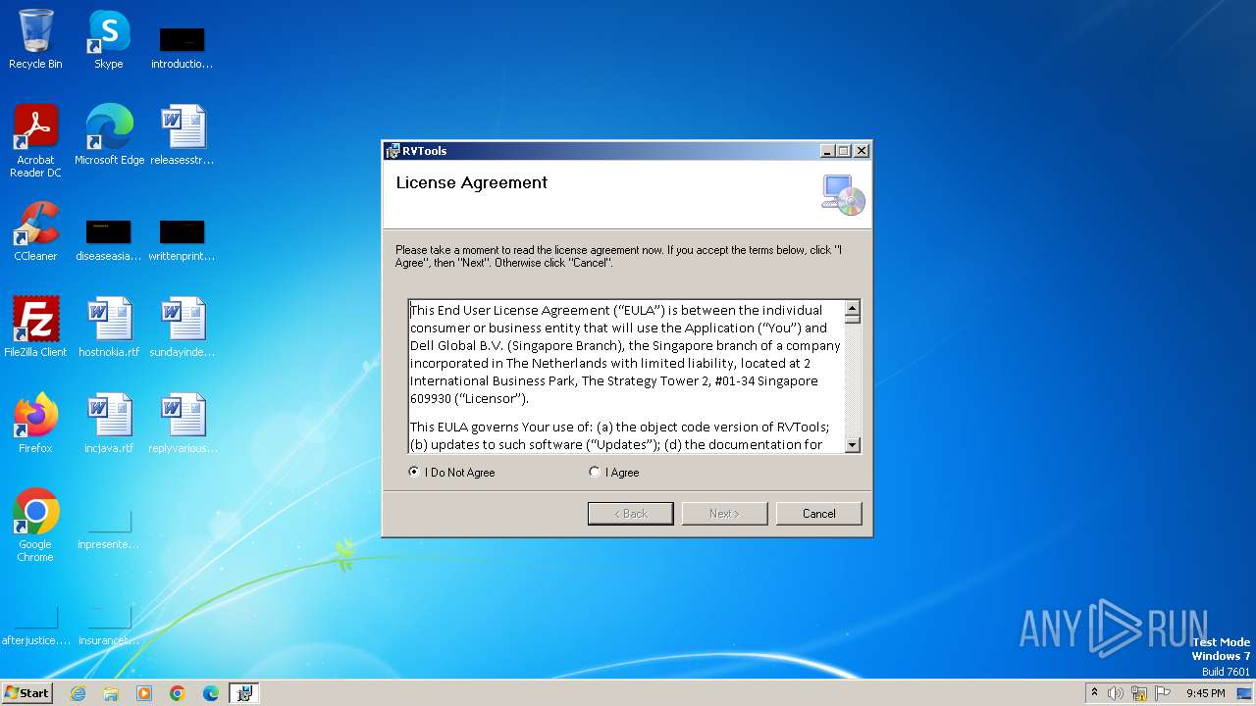
Task: Select the diseaseasia... desktop file
Action: [x=108, y=239]
